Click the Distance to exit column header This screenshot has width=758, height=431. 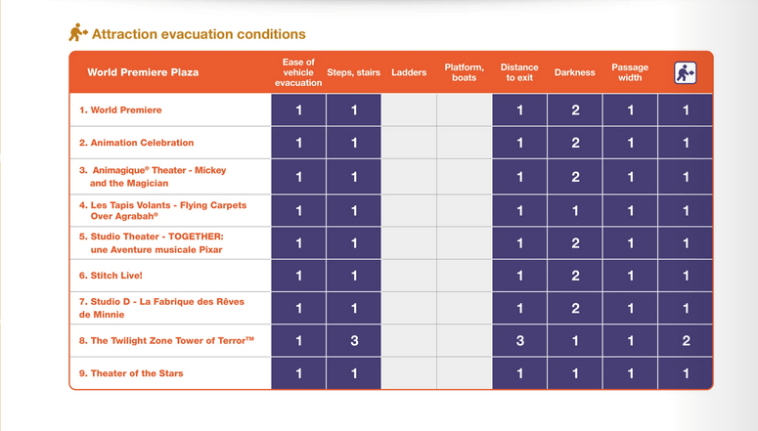coord(519,72)
